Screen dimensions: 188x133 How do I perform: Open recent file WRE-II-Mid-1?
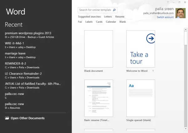[20, 45]
